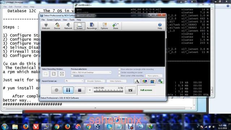Open the Vivaldi browser from taskbar
Screen dimensions: 231x130
[36, 126]
